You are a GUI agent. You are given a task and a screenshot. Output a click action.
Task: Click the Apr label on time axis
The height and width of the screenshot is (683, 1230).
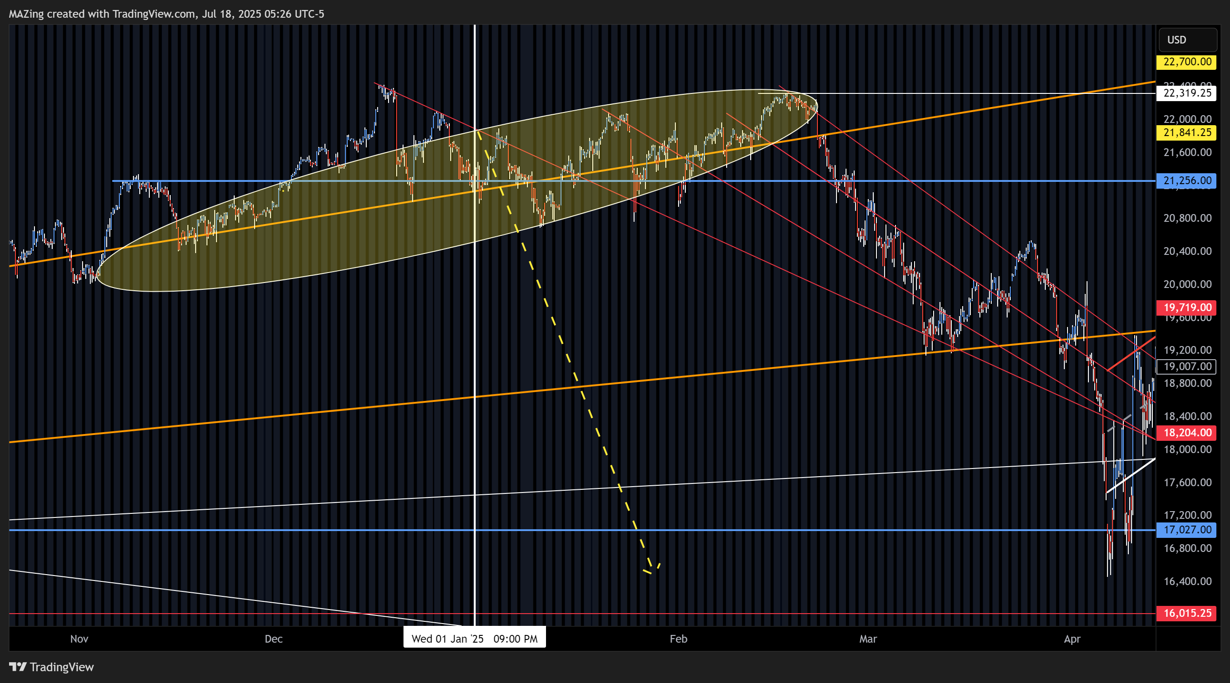(1072, 639)
